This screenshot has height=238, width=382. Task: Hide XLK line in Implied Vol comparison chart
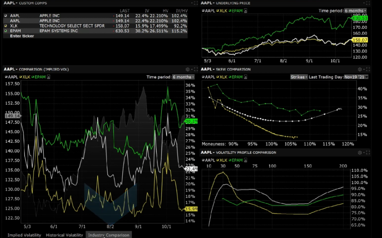tap(21, 77)
